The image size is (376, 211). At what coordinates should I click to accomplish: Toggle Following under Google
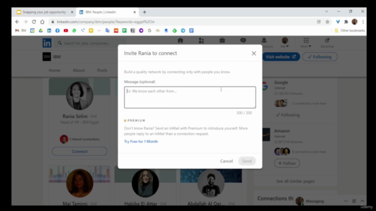pos(287,115)
